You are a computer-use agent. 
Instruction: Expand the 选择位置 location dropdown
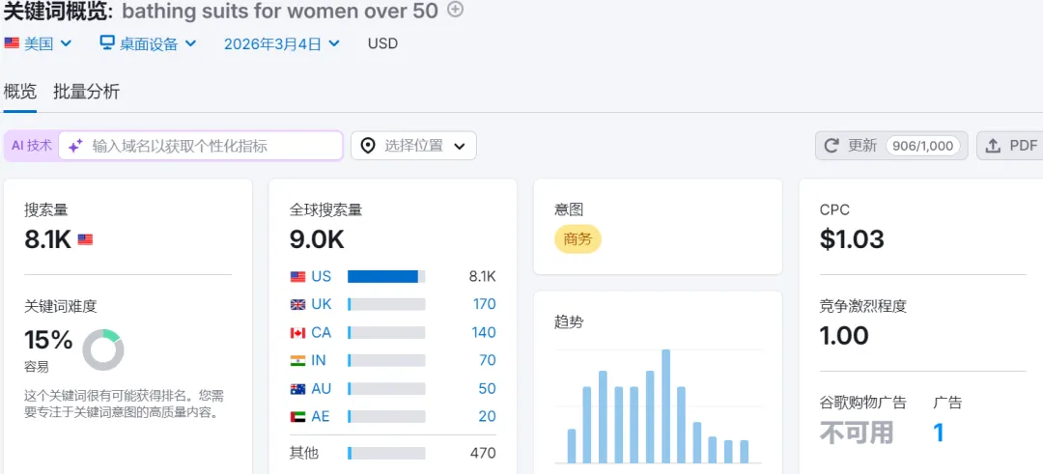[x=413, y=146]
